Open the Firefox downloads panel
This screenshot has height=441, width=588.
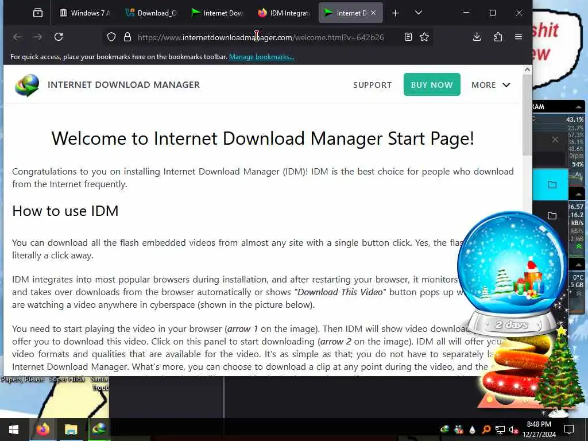point(477,37)
